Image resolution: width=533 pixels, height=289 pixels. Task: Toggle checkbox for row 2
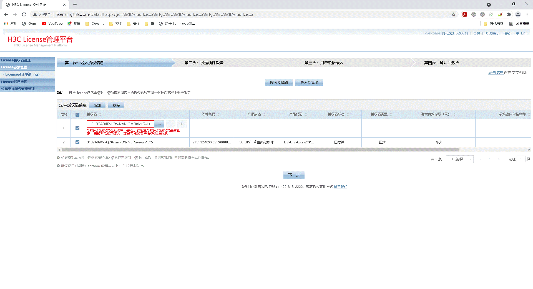[77, 142]
